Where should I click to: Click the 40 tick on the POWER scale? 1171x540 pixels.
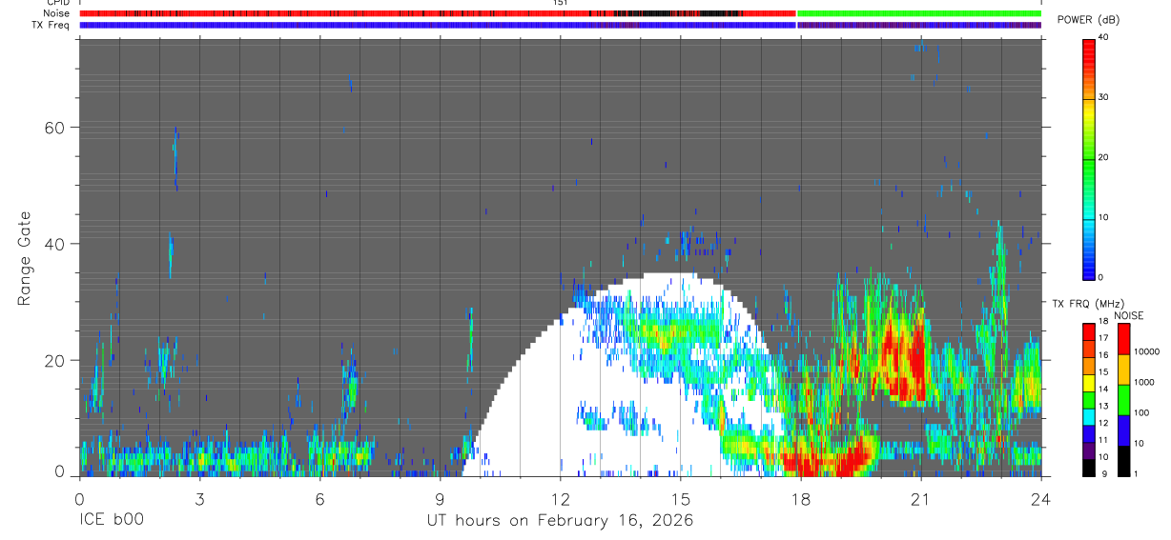pos(1104,38)
